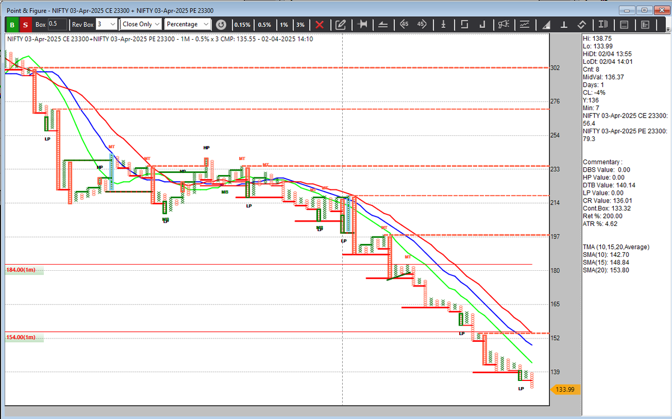Click the Hi: 138.75 reading

point(596,39)
